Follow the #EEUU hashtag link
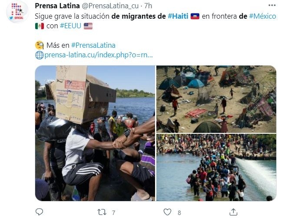The image size is (281, 218). pos(70,26)
